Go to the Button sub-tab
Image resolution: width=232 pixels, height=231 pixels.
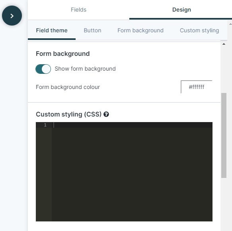coord(92,30)
